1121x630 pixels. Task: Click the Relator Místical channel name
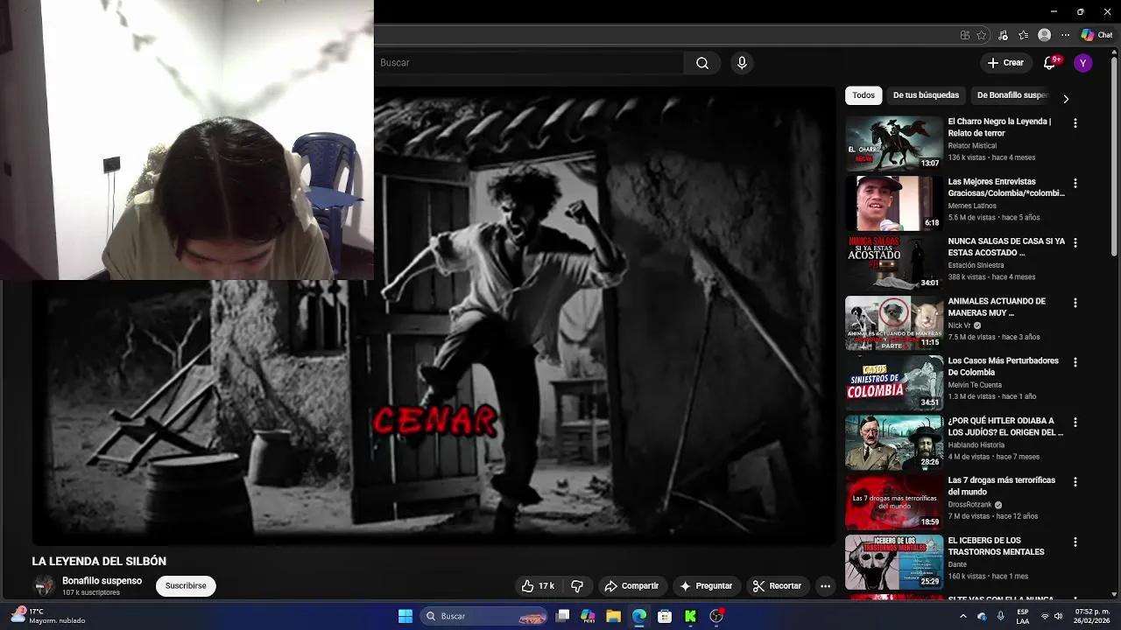(972, 146)
